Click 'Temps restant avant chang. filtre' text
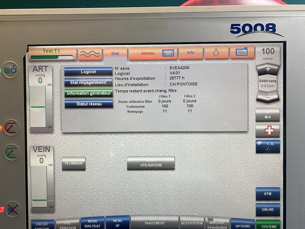 click(x=146, y=91)
